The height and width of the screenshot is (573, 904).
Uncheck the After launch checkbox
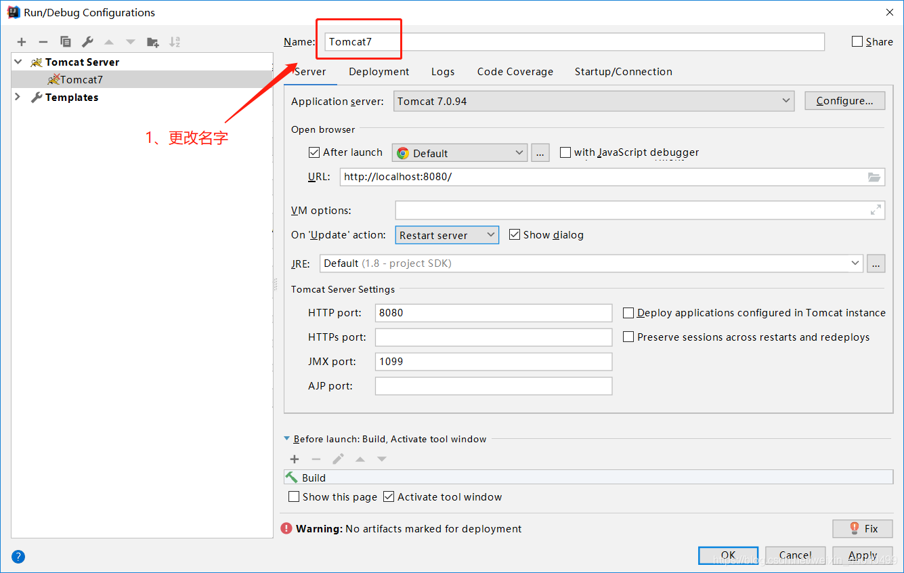click(x=314, y=152)
